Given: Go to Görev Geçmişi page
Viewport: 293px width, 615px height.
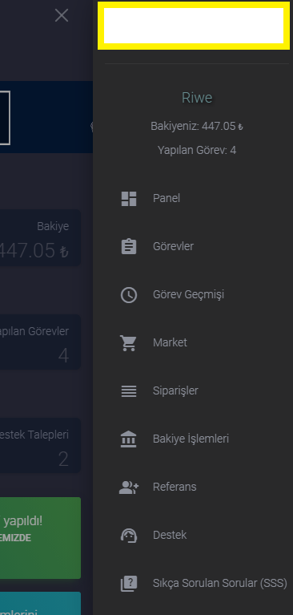Looking at the screenshot, I should coord(193,295).
